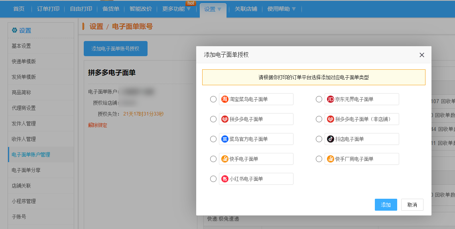Click the Cainiao official blue logo icon

(225, 139)
